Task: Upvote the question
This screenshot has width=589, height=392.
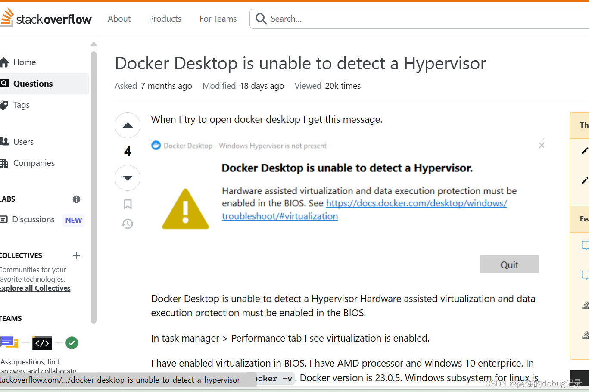Action: pos(128,125)
